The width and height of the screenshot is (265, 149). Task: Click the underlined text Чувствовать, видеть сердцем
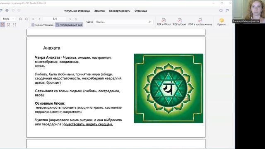coord(88,124)
